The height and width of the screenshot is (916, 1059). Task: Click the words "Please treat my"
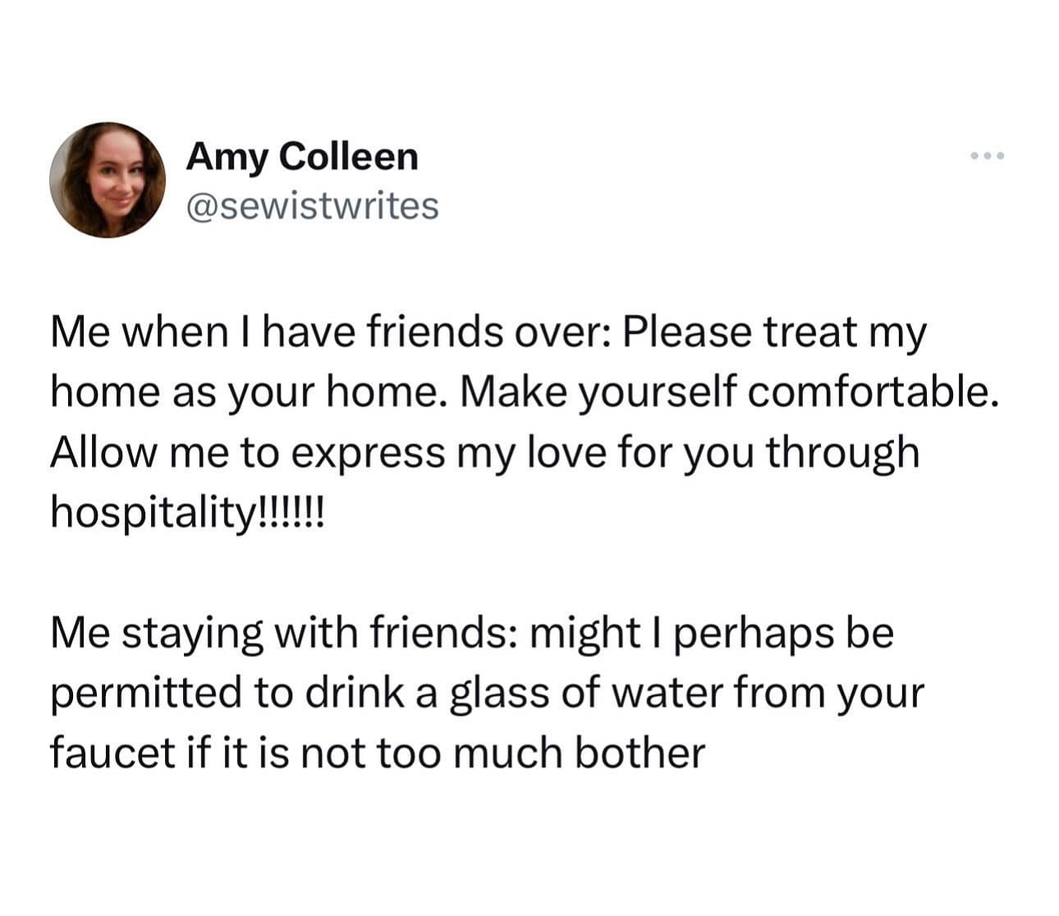(774, 332)
